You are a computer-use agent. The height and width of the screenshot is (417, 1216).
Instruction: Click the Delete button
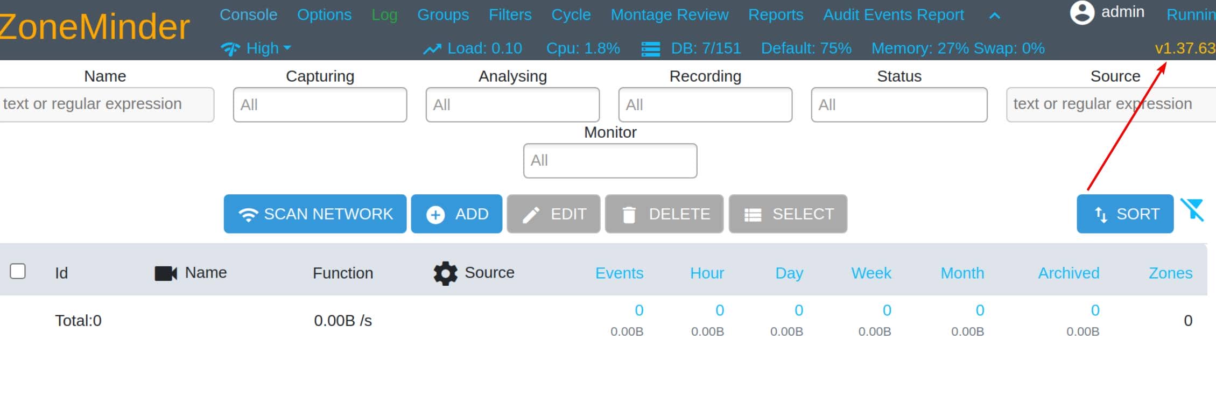point(664,214)
